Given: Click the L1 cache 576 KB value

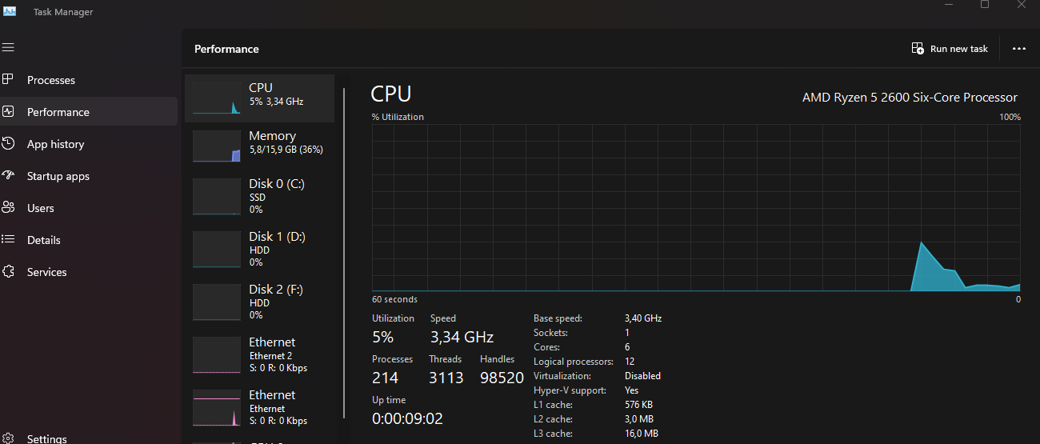Looking at the screenshot, I should pyautogui.click(x=638, y=405).
